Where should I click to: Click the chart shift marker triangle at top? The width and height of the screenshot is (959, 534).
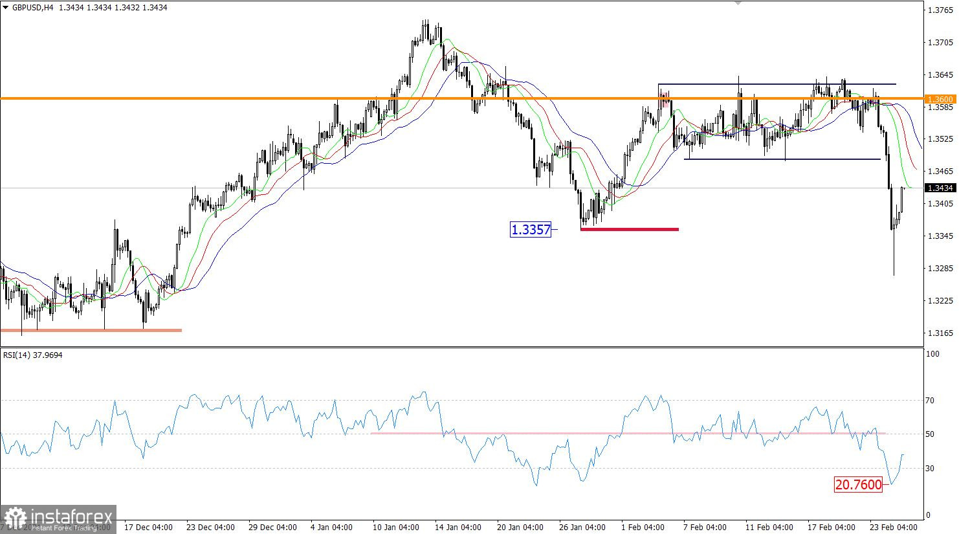click(738, 3)
